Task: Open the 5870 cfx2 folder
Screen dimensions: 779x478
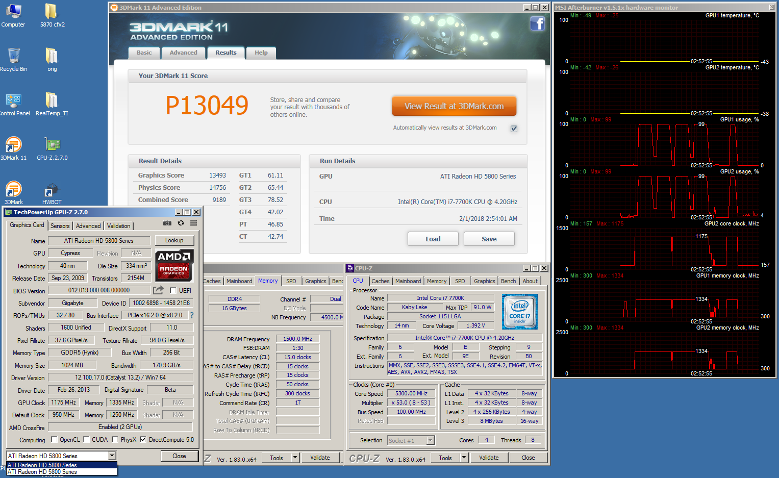Action: click(x=52, y=15)
